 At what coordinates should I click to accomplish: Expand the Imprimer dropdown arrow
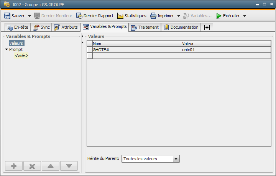tap(179, 16)
